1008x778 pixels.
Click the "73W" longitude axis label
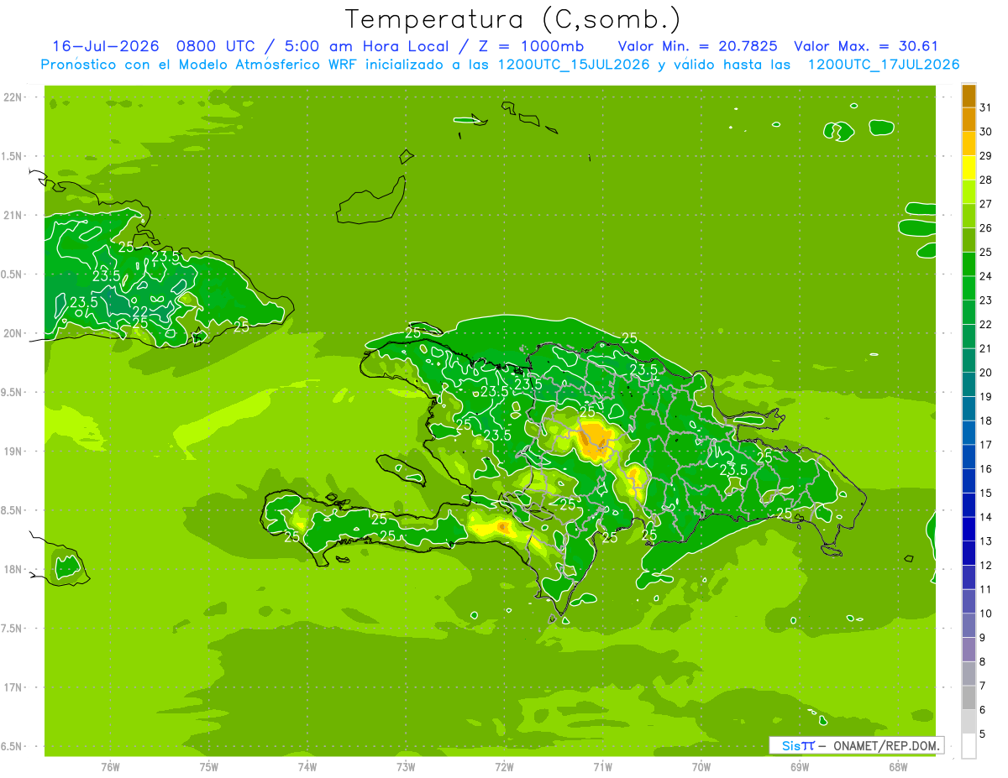click(406, 767)
